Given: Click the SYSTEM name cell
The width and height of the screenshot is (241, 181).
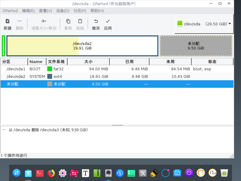Looking at the screenshot, I should tap(37, 77).
